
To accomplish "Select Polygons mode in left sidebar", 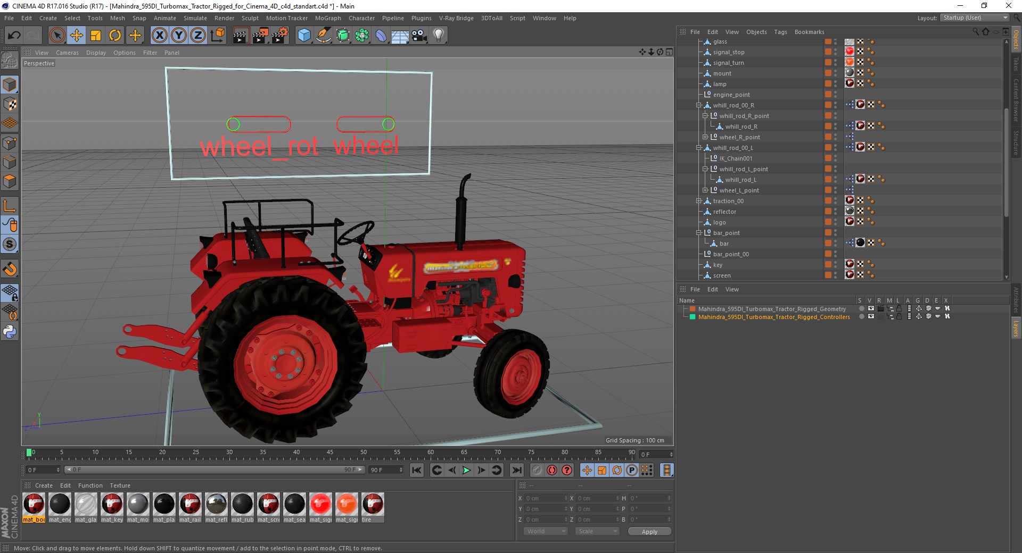I will pos(10,181).
